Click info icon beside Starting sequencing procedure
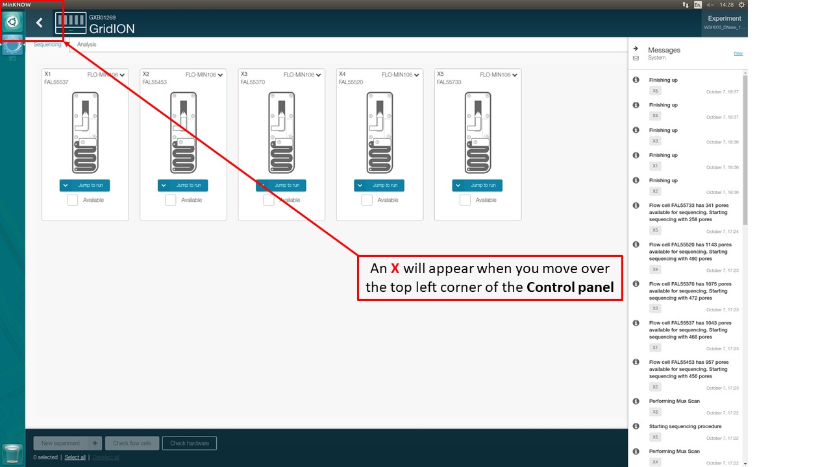The width and height of the screenshot is (831, 467). click(x=636, y=426)
